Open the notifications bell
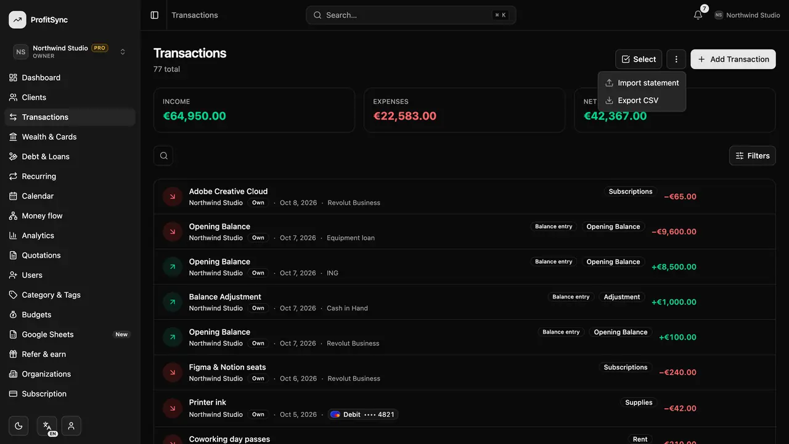The width and height of the screenshot is (789, 444). 698,15
